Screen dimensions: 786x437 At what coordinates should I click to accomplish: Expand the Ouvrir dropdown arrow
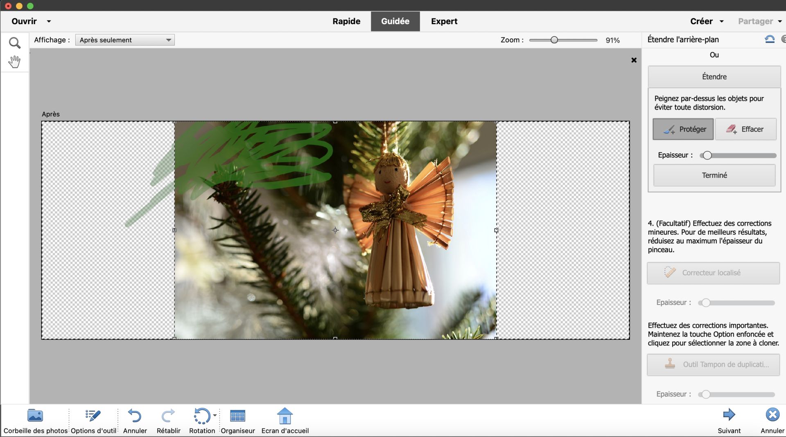coord(49,21)
